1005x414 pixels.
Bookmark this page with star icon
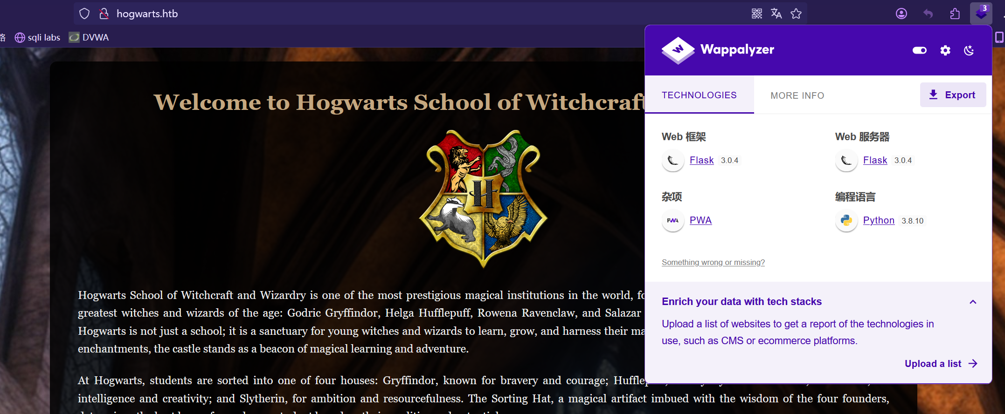pos(796,14)
